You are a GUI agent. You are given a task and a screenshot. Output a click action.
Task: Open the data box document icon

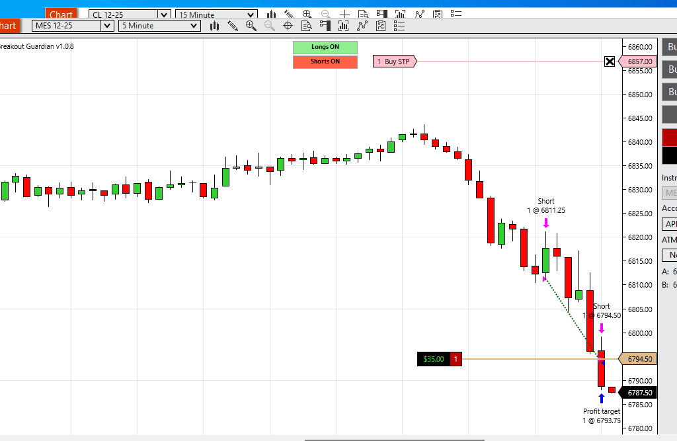pyautogui.click(x=307, y=26)
